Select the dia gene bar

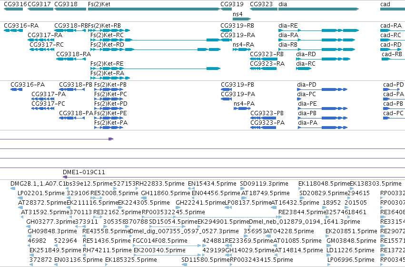319,10
